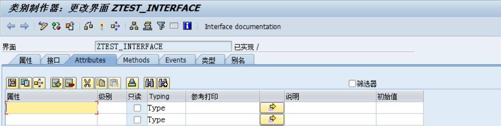The image size is (501, 126).
Task: Click the ZTEST_INTERFACE name field
Action: (163, 47)
